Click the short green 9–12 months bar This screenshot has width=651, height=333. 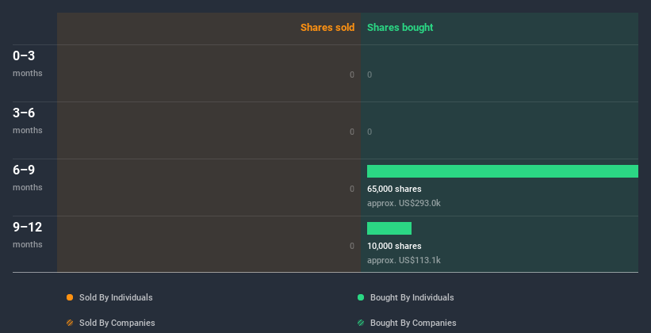(x=389, y=228)
